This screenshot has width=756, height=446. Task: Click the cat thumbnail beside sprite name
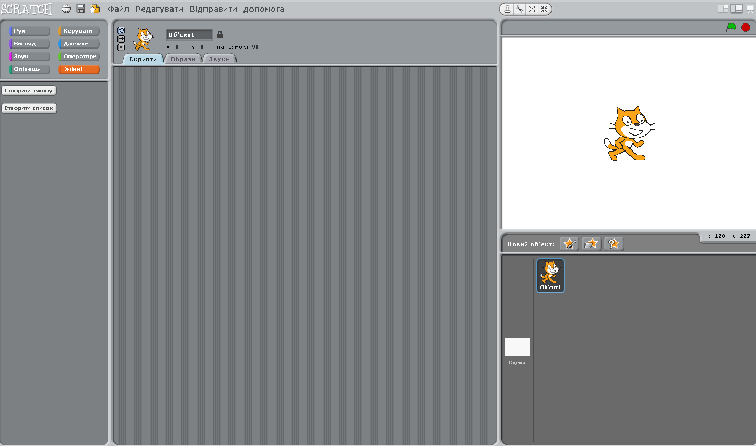[144, 39]
